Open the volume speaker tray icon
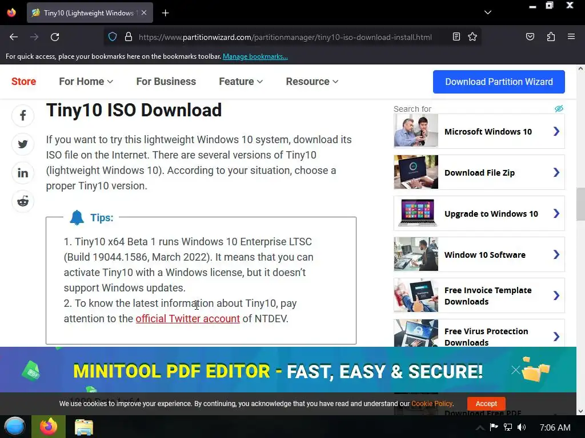The height and width of the screenshot is (438, 585). coord(522,427)
